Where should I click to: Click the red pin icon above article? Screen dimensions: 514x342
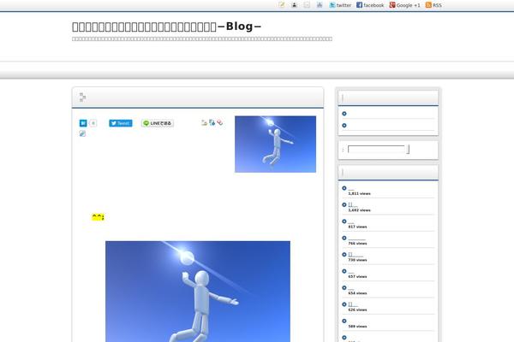pos(219,122)
